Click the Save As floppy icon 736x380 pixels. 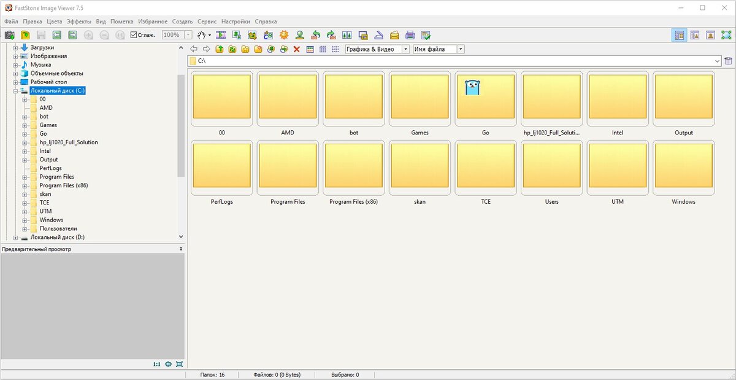click(x=41, y=35)
